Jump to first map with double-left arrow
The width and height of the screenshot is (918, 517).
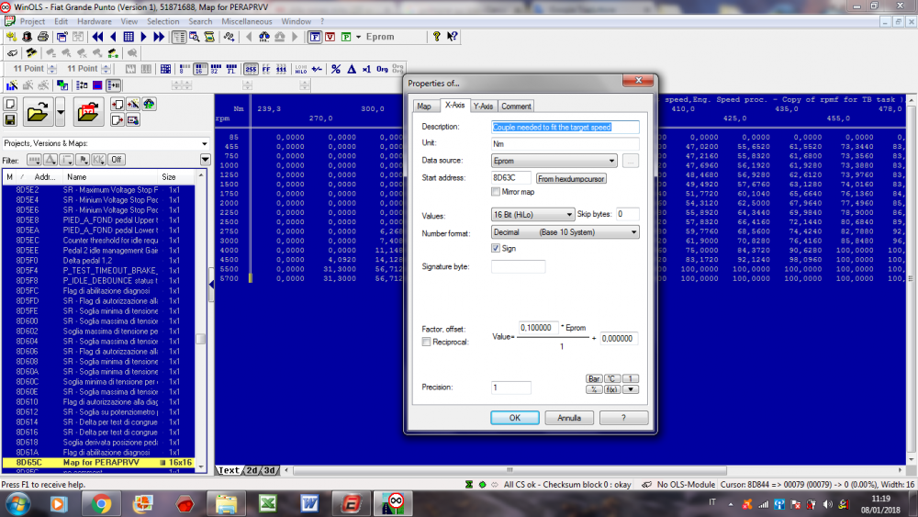point(97,37)
